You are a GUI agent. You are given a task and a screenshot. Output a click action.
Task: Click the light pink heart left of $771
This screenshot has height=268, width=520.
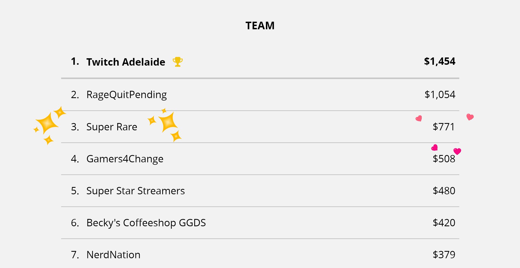tap(419, 118)
